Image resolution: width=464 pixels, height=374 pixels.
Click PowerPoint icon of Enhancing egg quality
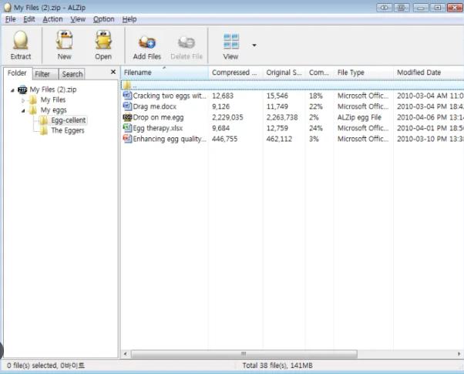pyautogui.click(x=127, y=138)
